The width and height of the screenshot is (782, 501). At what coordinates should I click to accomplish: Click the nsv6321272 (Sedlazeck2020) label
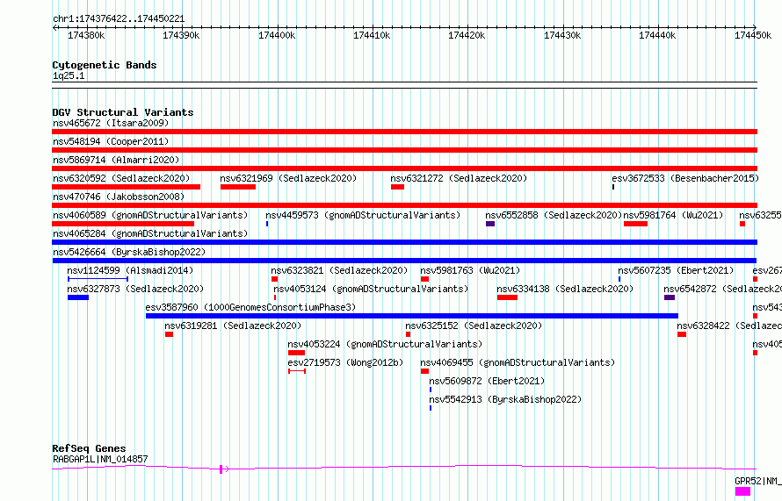(x=459, y=178)
